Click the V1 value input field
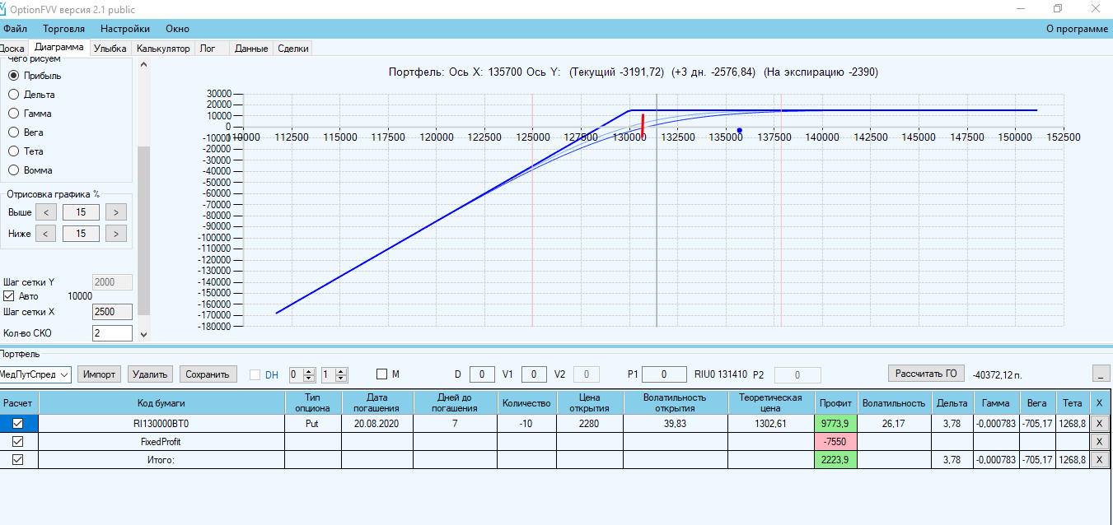 coord(534,374)
